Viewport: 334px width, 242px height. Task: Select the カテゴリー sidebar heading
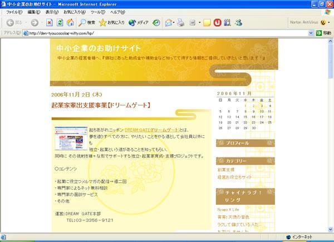(x=245, y=161)
